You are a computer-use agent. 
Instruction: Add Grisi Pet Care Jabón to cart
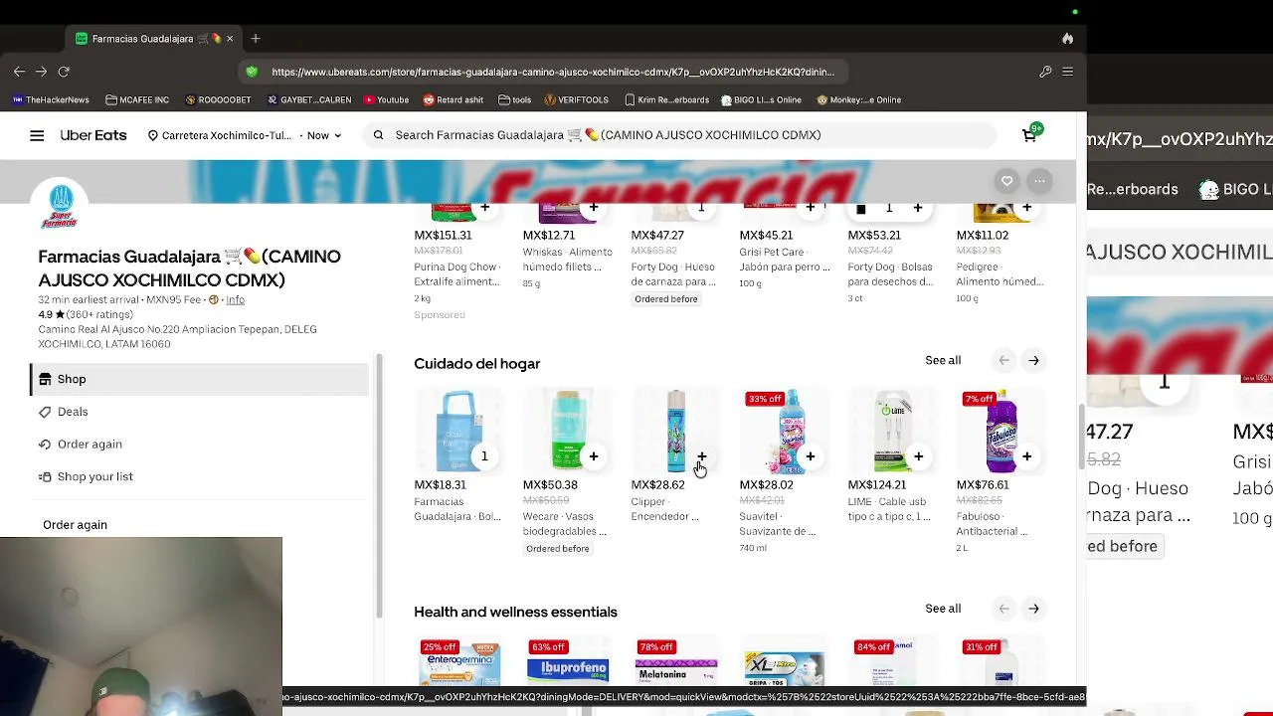click(810, 209)
